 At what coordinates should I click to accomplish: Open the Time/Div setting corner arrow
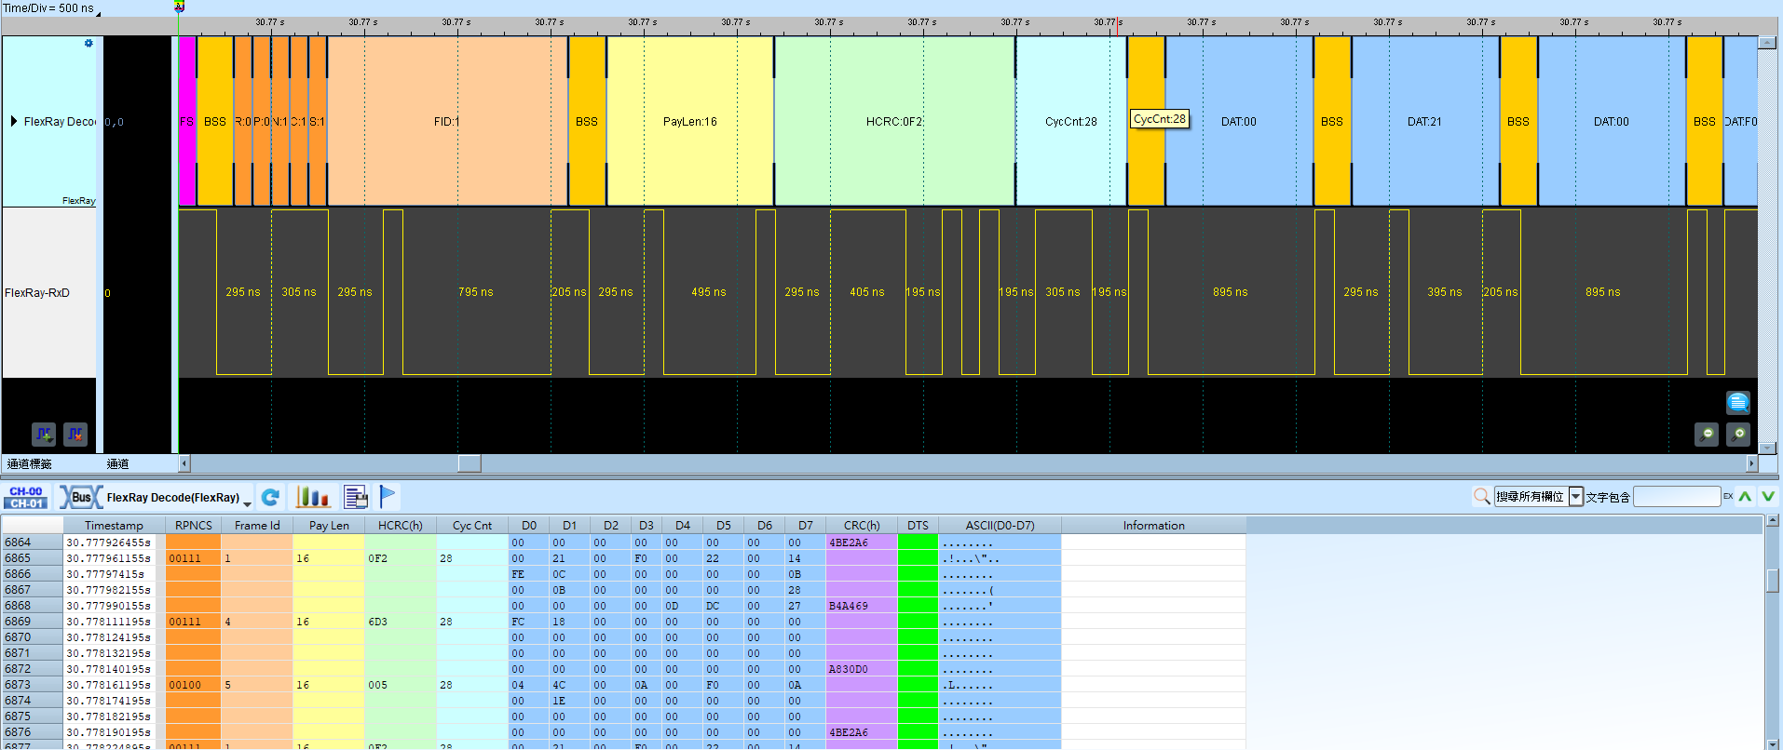[98, 12]
